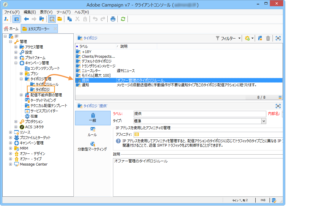This screenshot has width=317, height=210.
Task: Click the open folder toolbar icon
Action: (60, 19)
